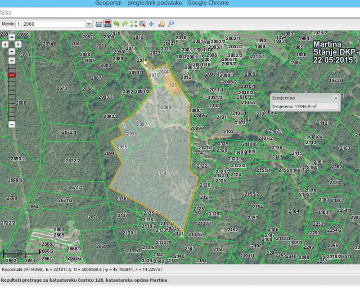360x288 pixels.
Task: Pan the map up with arrow
Action: pyautogui.click(x=12, y=37)
